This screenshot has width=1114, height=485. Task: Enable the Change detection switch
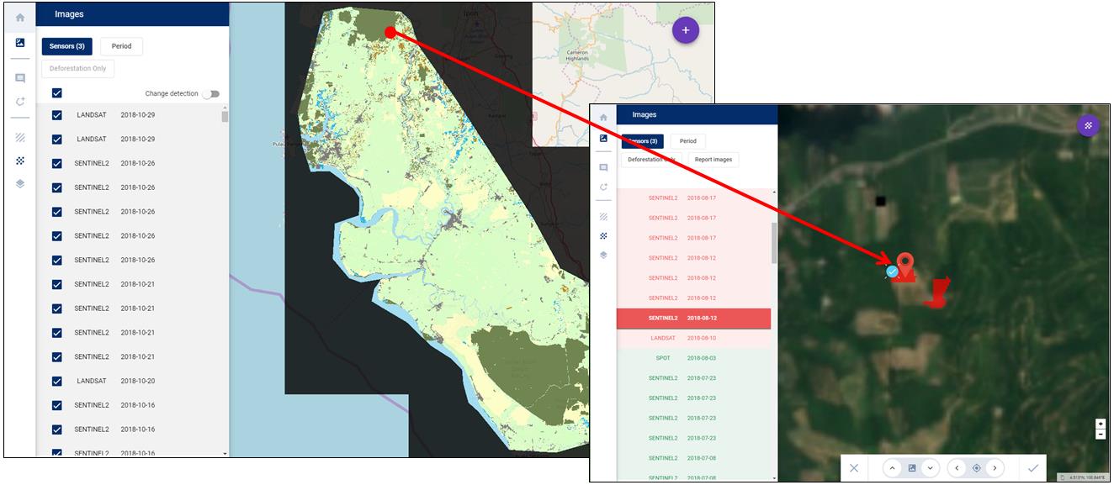click(x=210, y=94)
